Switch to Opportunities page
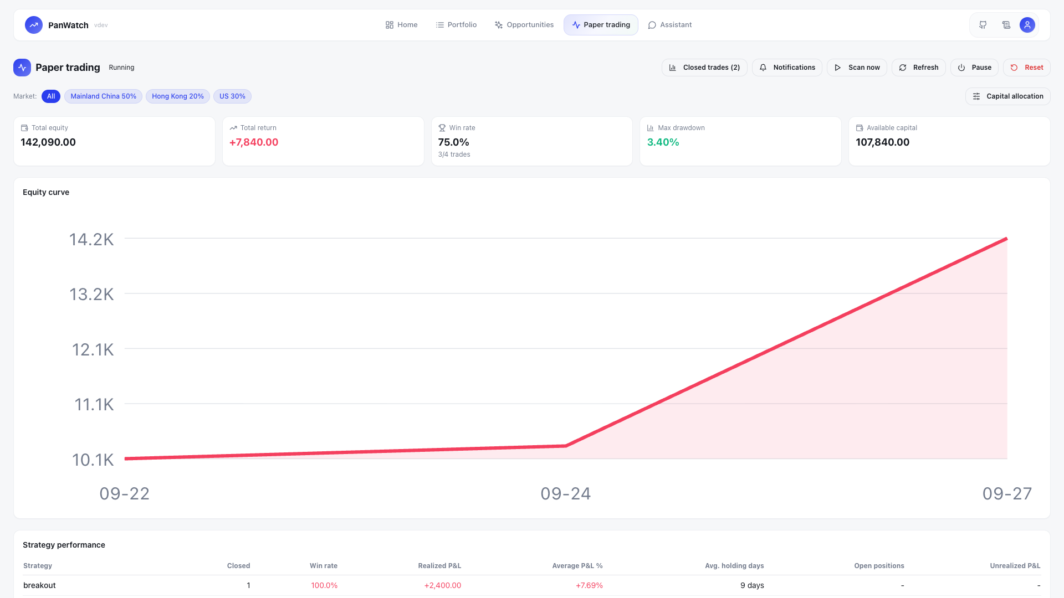The height and width of the screenshot is (598, 1064). [524, 25]
